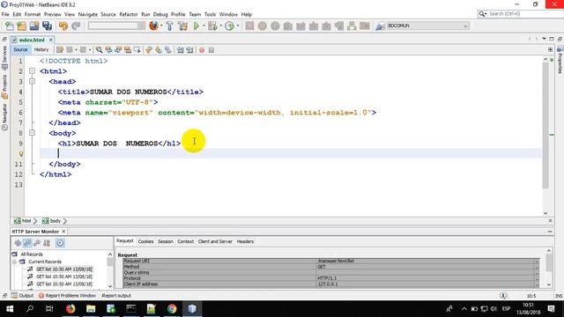Click the Firefox browser selector icon

pos(153,26)
